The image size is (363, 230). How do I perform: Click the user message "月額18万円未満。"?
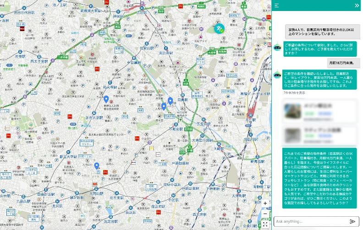341,63
